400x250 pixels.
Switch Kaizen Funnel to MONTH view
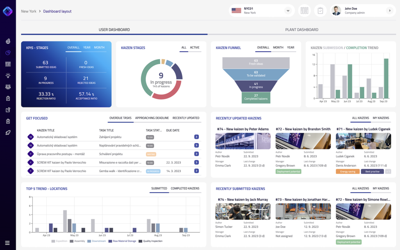tap(279, 47)
